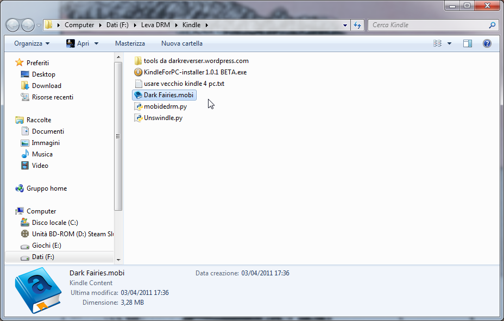This screenshot has height=321, width=504.
Task: Click the search magnifier icon
Action: pos(492,25)
